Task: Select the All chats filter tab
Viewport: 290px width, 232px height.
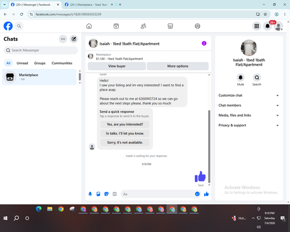Action: point(8,63)
